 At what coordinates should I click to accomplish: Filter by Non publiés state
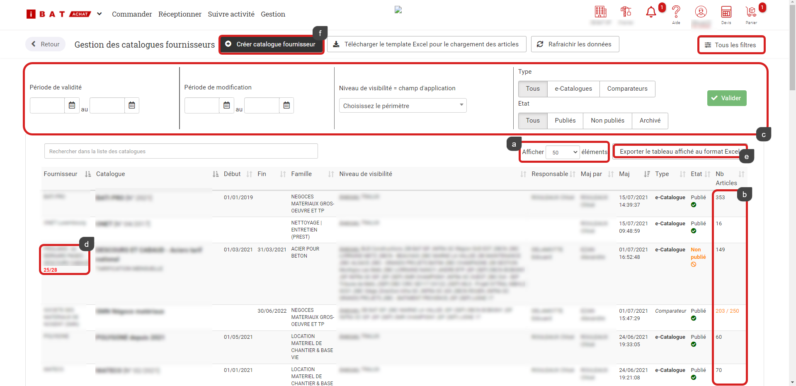point(607,121)
